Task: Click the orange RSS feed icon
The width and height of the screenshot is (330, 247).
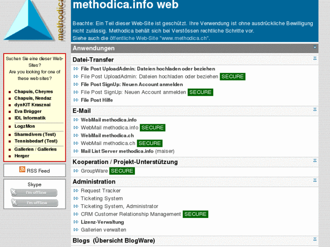Action: coord(22,169)
